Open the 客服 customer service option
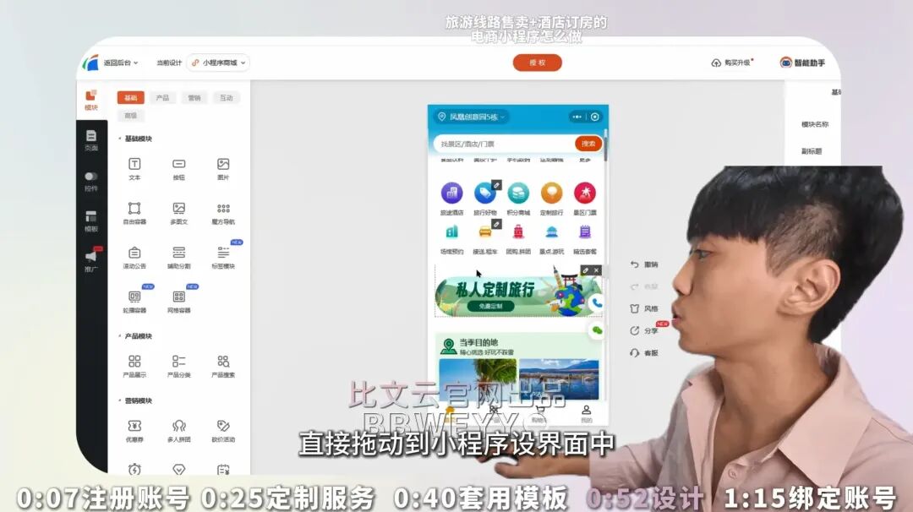 pyautogui.click(x=644, y=353)
